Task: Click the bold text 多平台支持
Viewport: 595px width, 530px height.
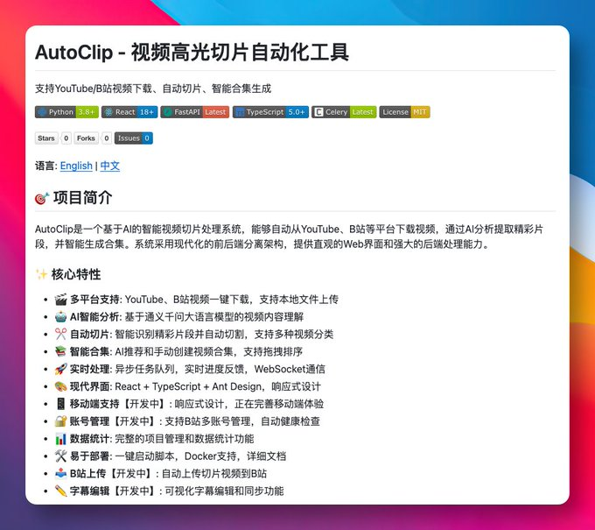Action: (x=94, y=300)
